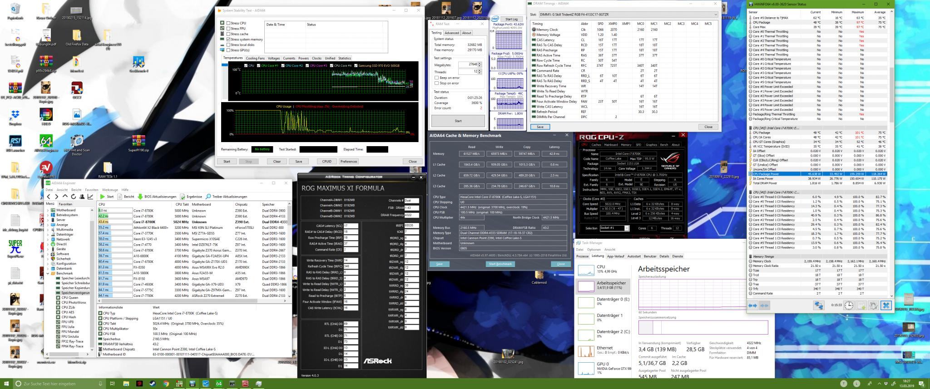The image size is (930, 389).
Task: Expand the Motherboard tree node
Action: (x=48, y=210)
